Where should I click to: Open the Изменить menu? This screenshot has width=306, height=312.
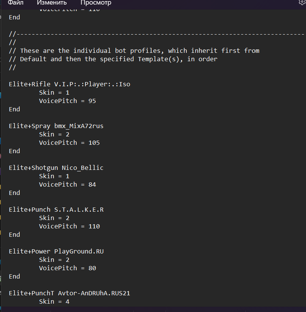point(52,3)
